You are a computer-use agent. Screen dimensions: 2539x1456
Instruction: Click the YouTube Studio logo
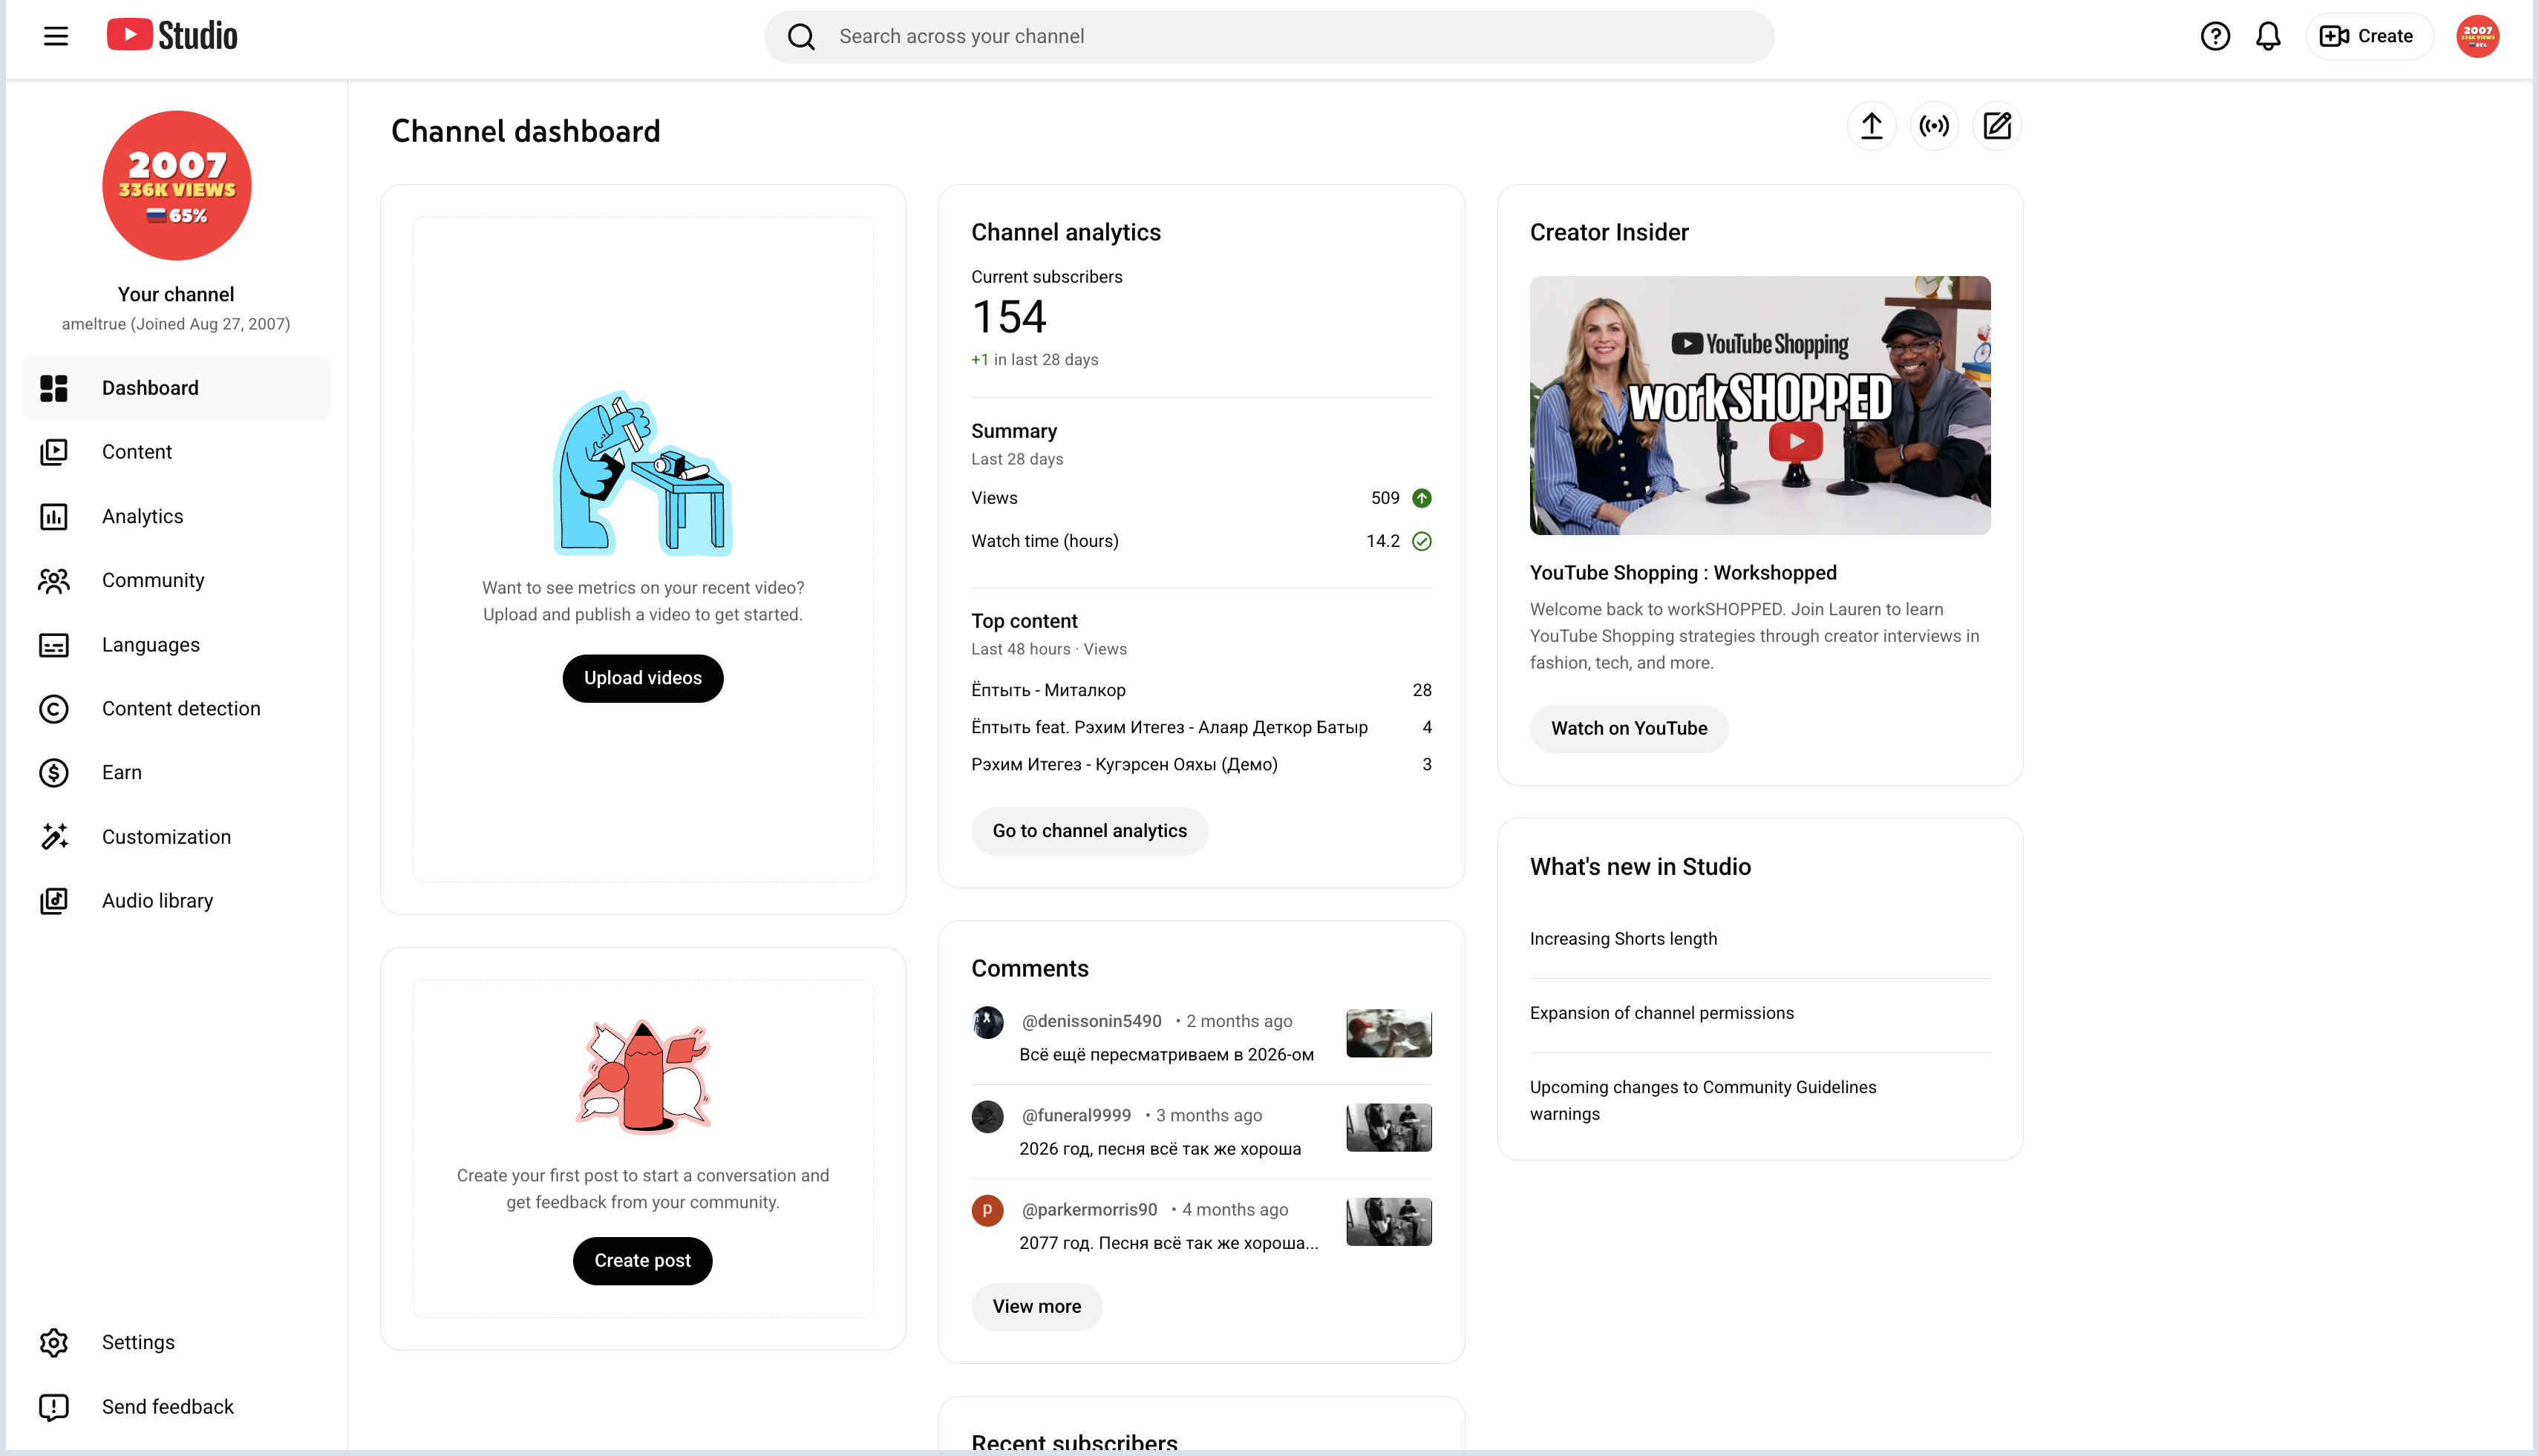[x=172, y=36]
